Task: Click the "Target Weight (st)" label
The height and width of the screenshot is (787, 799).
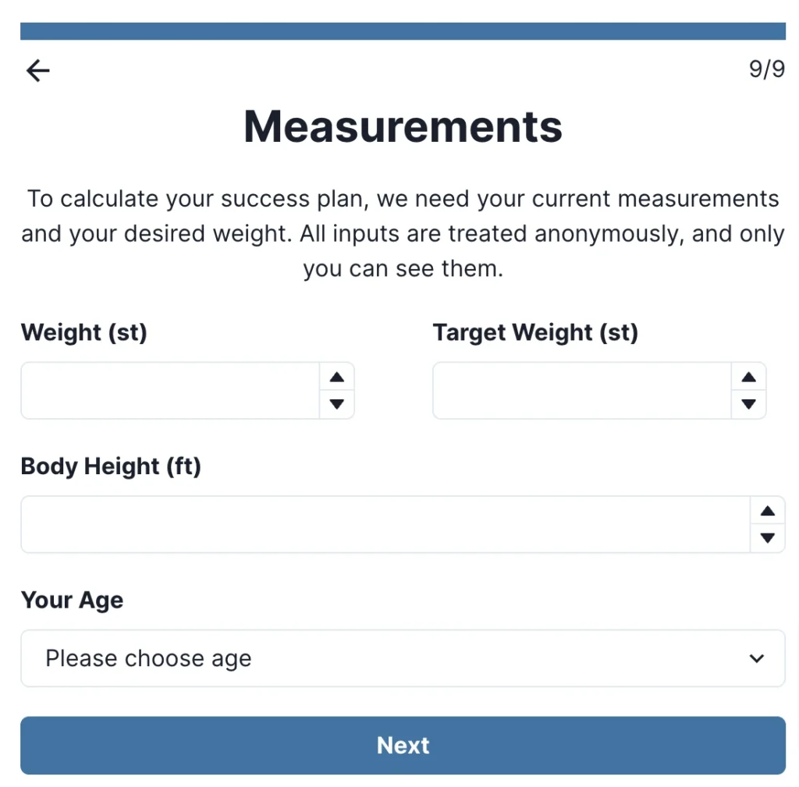Action: click(535, 333)
